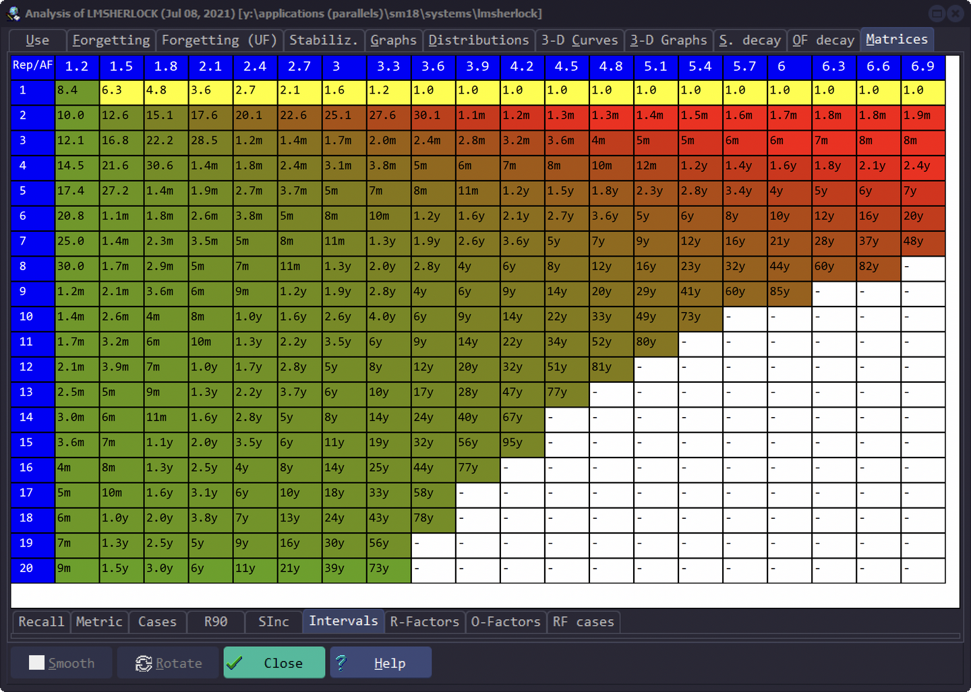Image resolution: width=971 pixels, height=692 pixels.
Task: Click the 5.4 A-Factor column header
Action: 700,67
